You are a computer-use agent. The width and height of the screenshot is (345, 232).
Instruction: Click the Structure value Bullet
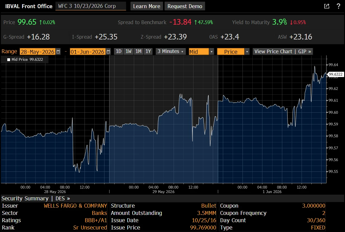209,206
